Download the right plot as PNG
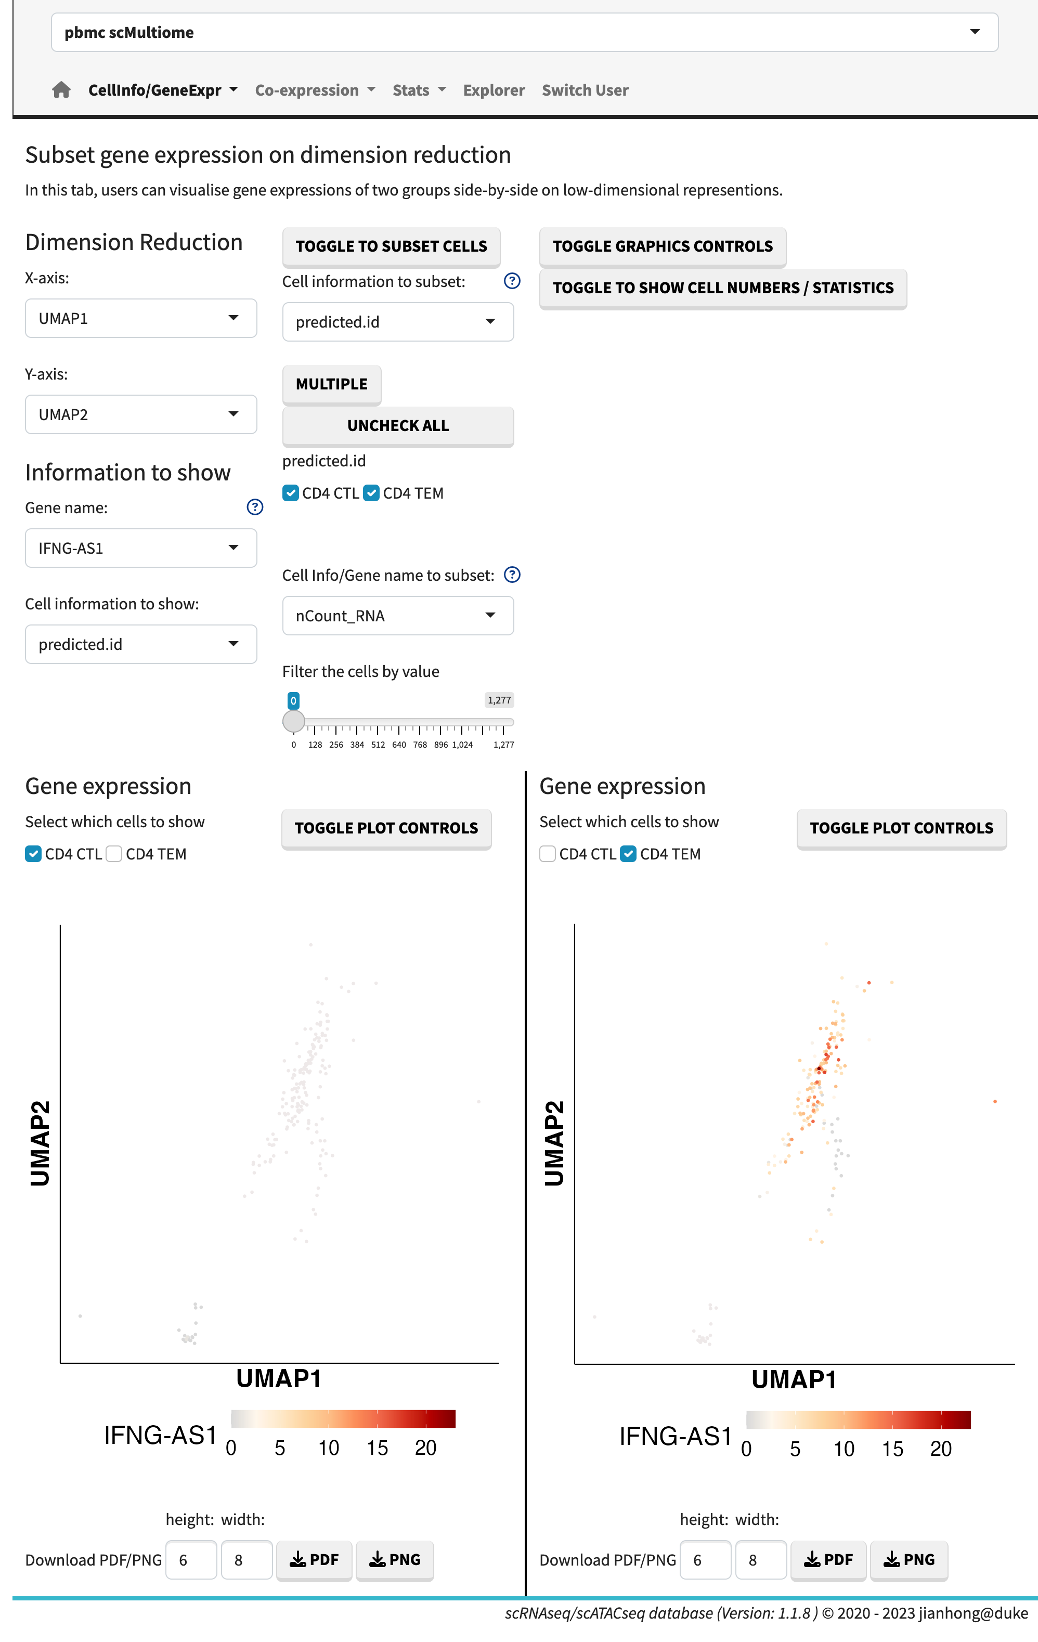The height and width of the screenshot is (1642, 1038). pos(909,1560)
